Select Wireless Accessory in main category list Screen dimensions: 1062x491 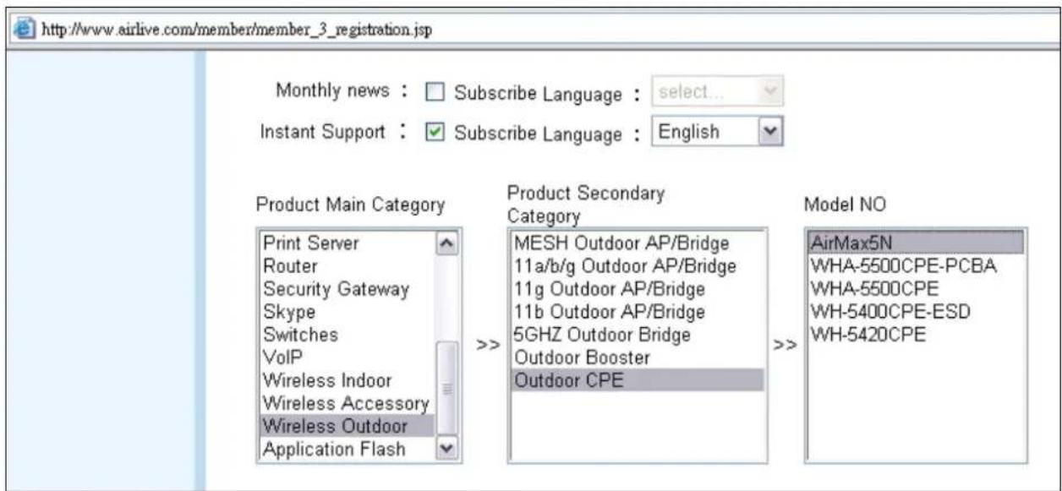point(348,403)
